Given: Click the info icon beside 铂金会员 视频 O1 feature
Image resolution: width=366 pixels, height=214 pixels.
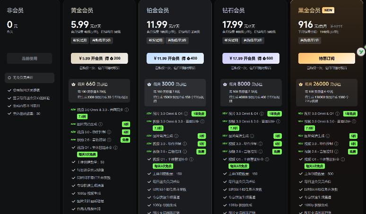Looking at the screenshot, I should 192,159.
